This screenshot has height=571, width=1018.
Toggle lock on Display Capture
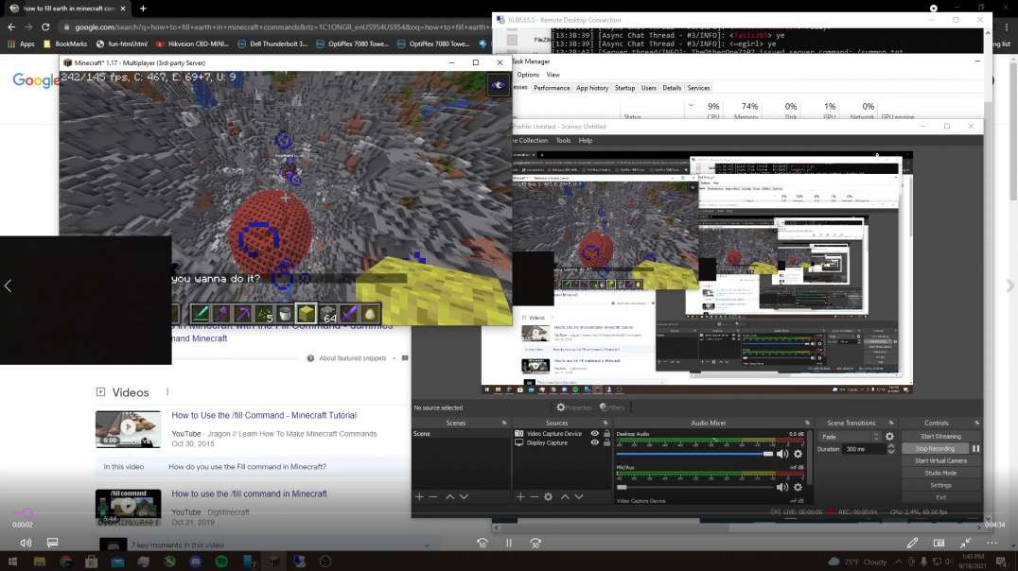tap(607, 442)
